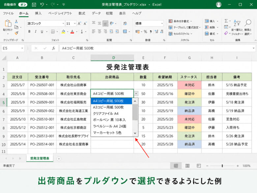Click the dropdown list scroll down arrow
Screen dimensions: 257x193
(135, 133)
